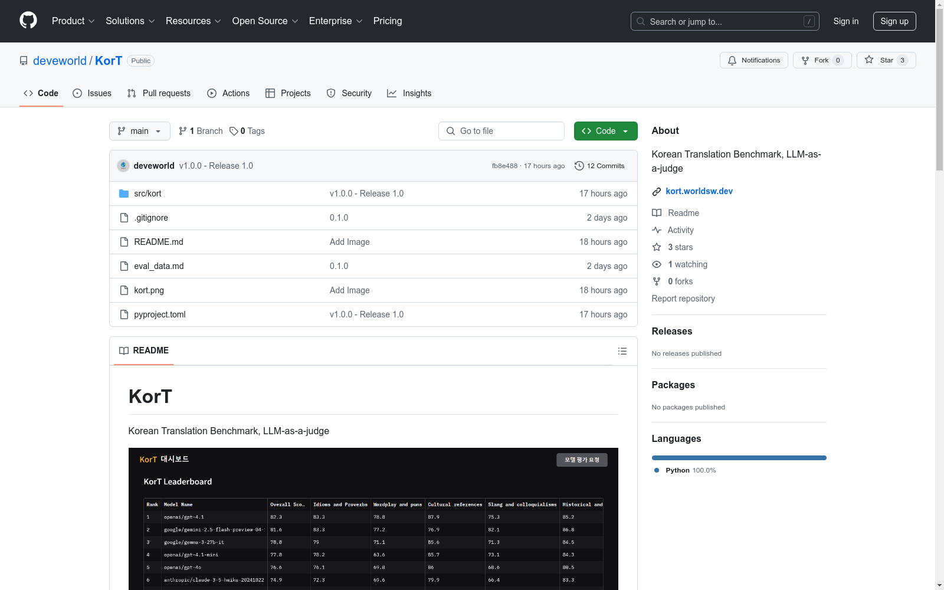Viewport: 944px width, 590px height.
Task: Click the .gitignore file icon
Action: 124,218
